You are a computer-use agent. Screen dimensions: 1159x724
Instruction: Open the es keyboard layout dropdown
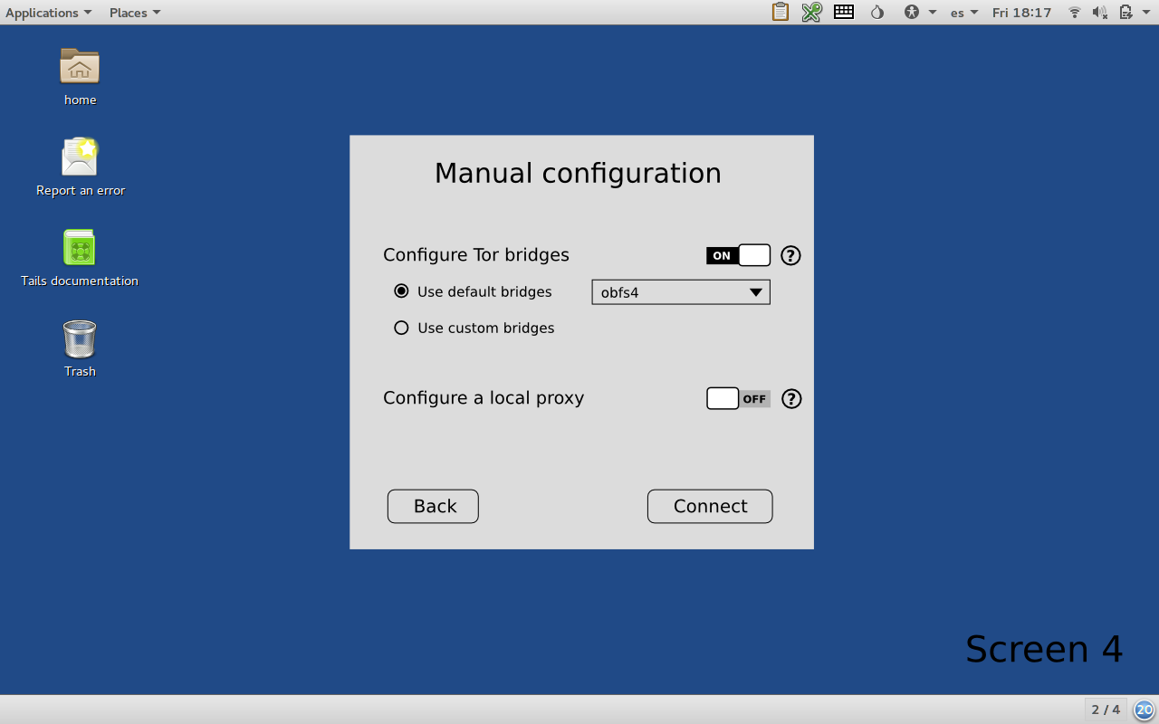tap(963, 12)
